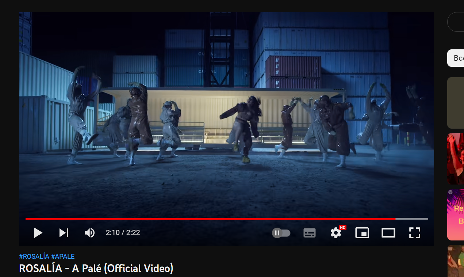Select the "Все" filter chip

click(456, 58)
